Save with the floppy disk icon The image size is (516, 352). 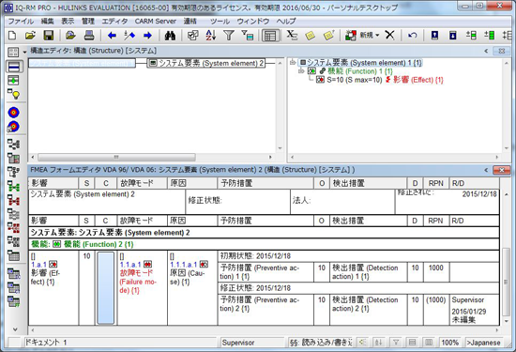pos(49,36)
